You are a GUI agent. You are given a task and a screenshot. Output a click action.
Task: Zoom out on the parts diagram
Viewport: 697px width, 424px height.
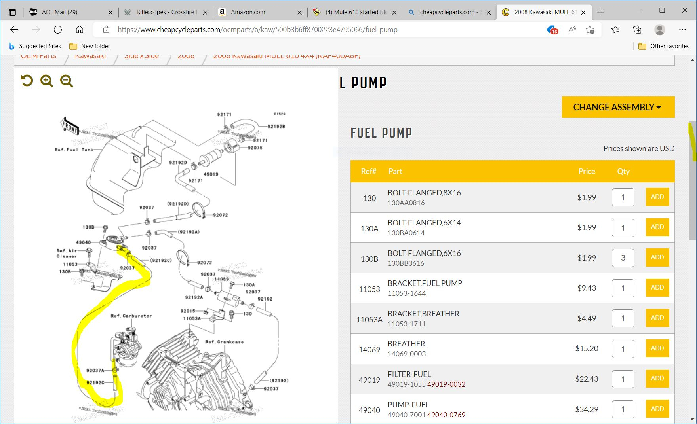(67, 81)
